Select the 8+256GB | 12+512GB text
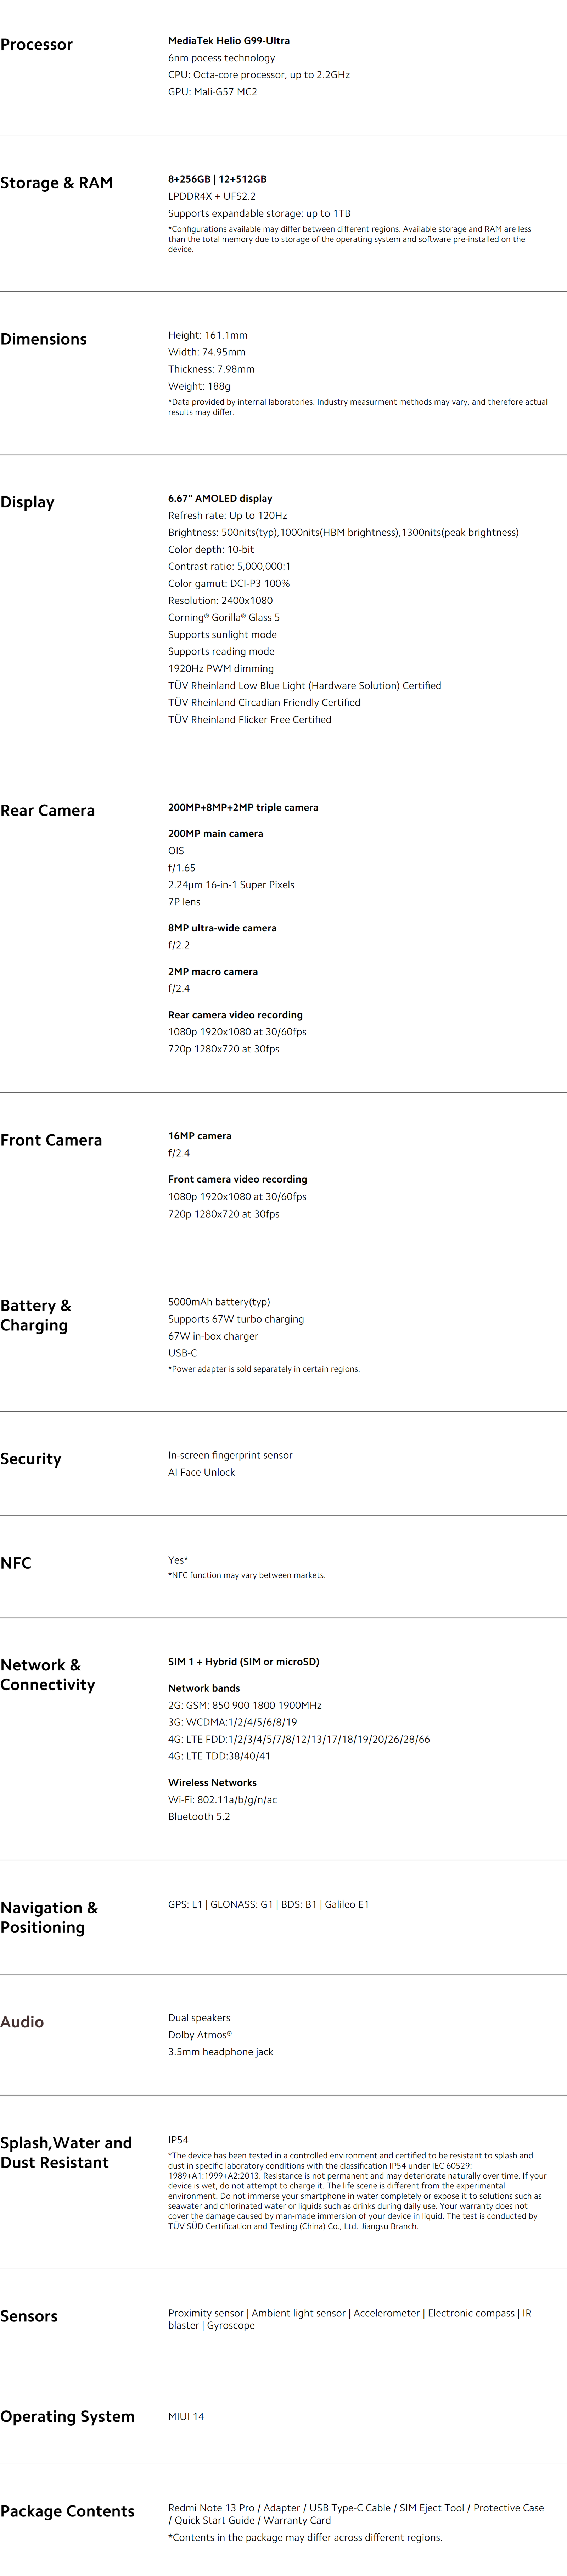 (217, 179)
